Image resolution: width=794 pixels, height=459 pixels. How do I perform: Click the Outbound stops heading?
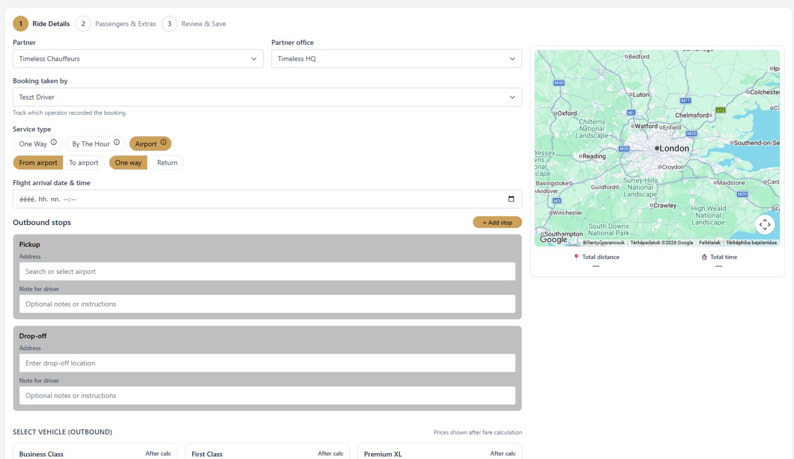click(42, 222)
